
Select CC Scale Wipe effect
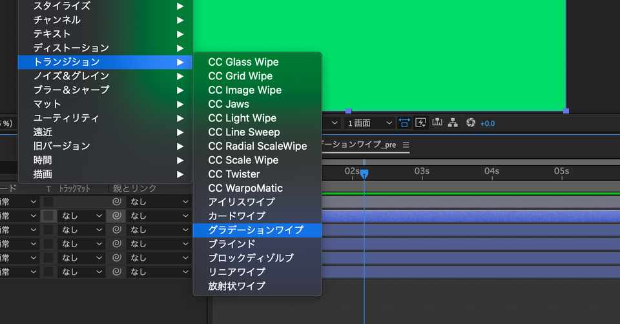coord(258,160)
